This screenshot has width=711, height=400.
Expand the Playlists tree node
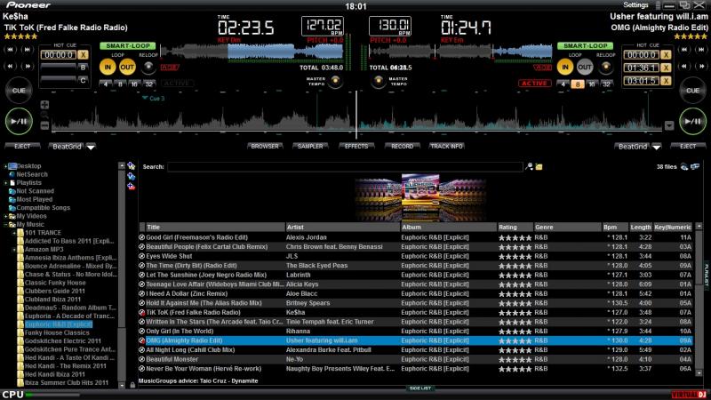5,183
